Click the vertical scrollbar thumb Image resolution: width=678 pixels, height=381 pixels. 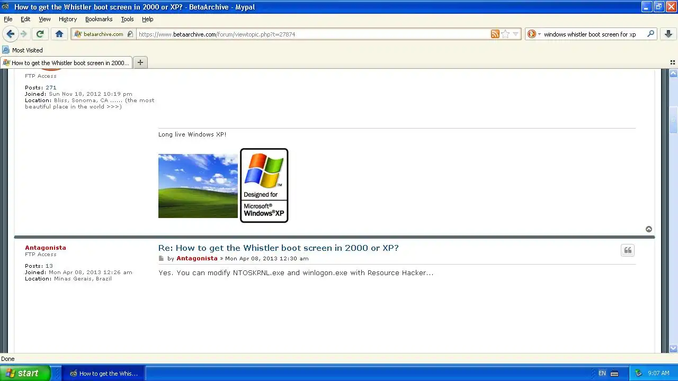[x=673, y=120]
